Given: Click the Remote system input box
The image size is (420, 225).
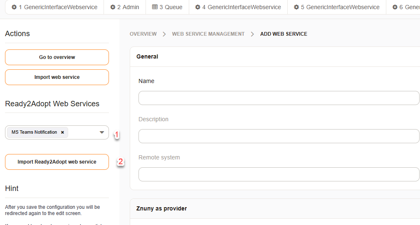Looking at the screenshot, I should point(279,174).
